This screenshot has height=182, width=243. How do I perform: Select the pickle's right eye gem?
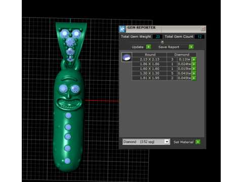tap(75, 88)
